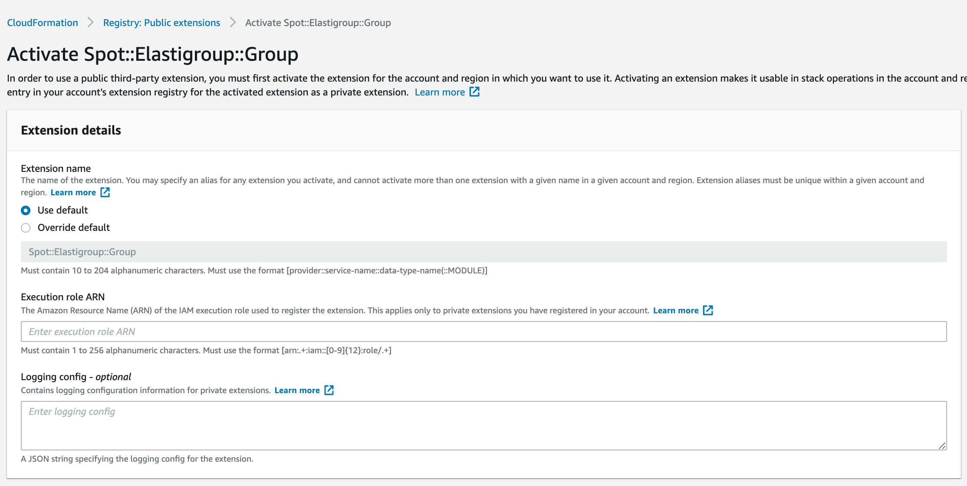Click breadcrumb chevron after Registry: Public extensions
The image size is (967, 486).
pos(233,23)
